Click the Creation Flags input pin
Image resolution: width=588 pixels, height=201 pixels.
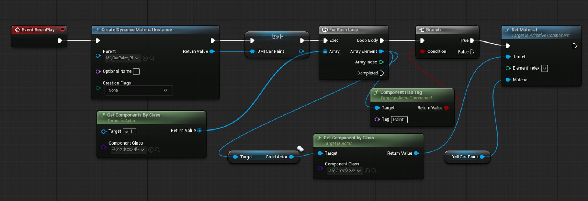click(98, 88)
